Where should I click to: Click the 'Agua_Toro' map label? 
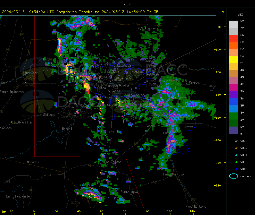30,73
